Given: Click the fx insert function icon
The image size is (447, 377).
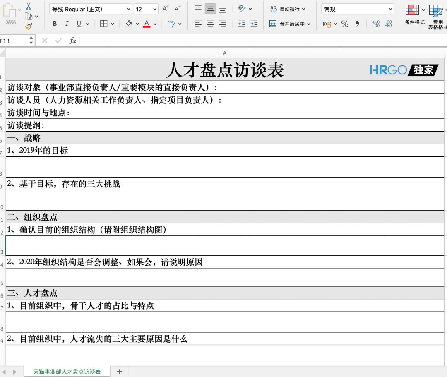Looking at the screenshot, I should [x=73, y=41].
